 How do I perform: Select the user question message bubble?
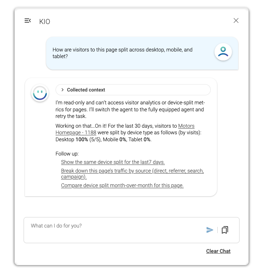pos(142,53)
